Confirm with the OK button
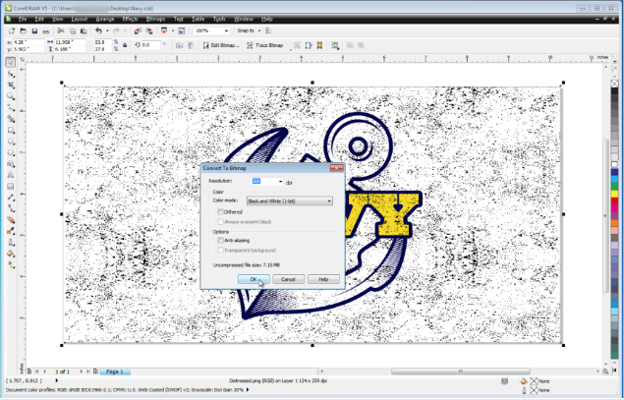 click(254, 279)
